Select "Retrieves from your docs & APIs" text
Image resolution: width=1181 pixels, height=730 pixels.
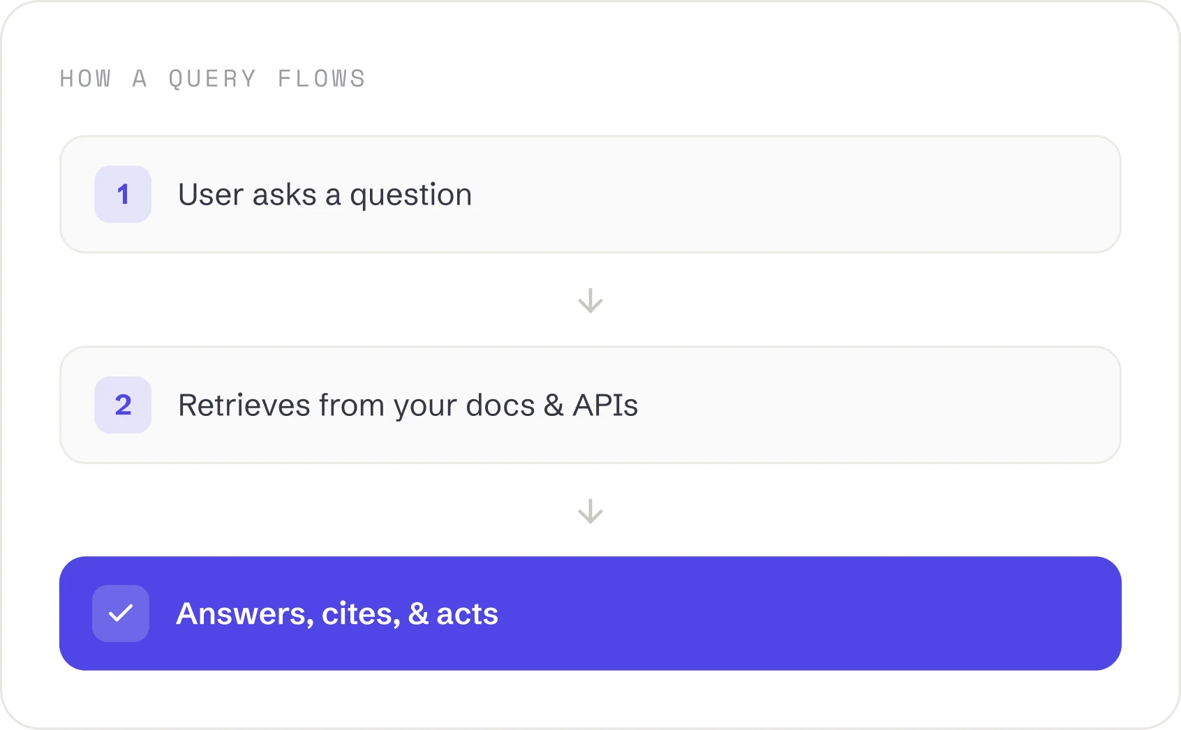pos(408,405)
